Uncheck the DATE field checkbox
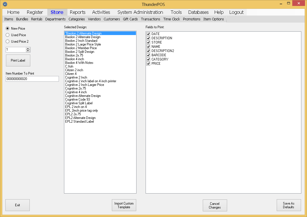Image resolution: width=307 pixels, height=217 pixels. [148, 34]
